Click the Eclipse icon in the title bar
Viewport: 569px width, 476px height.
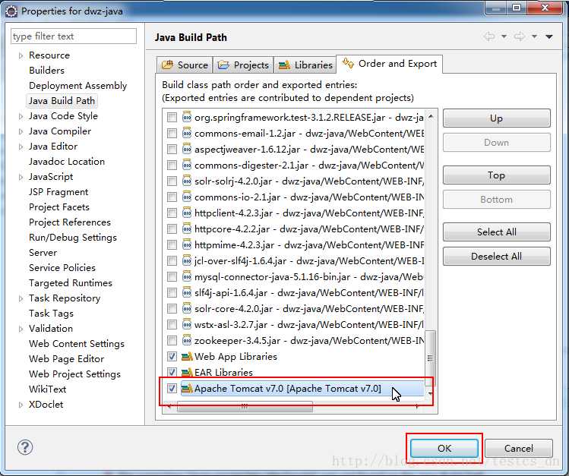[11, 11]
